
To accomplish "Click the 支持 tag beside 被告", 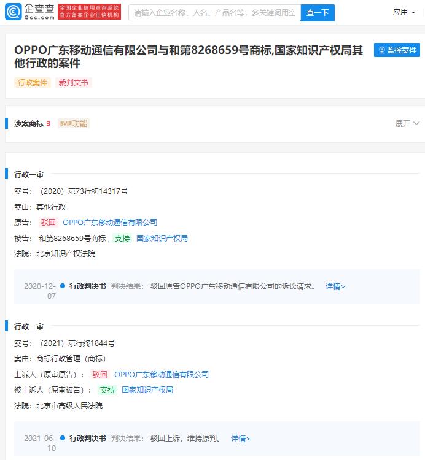I will pyautogui.click(x=122, y=238).
